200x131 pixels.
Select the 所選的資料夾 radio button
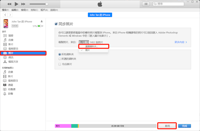click(59, 59)
